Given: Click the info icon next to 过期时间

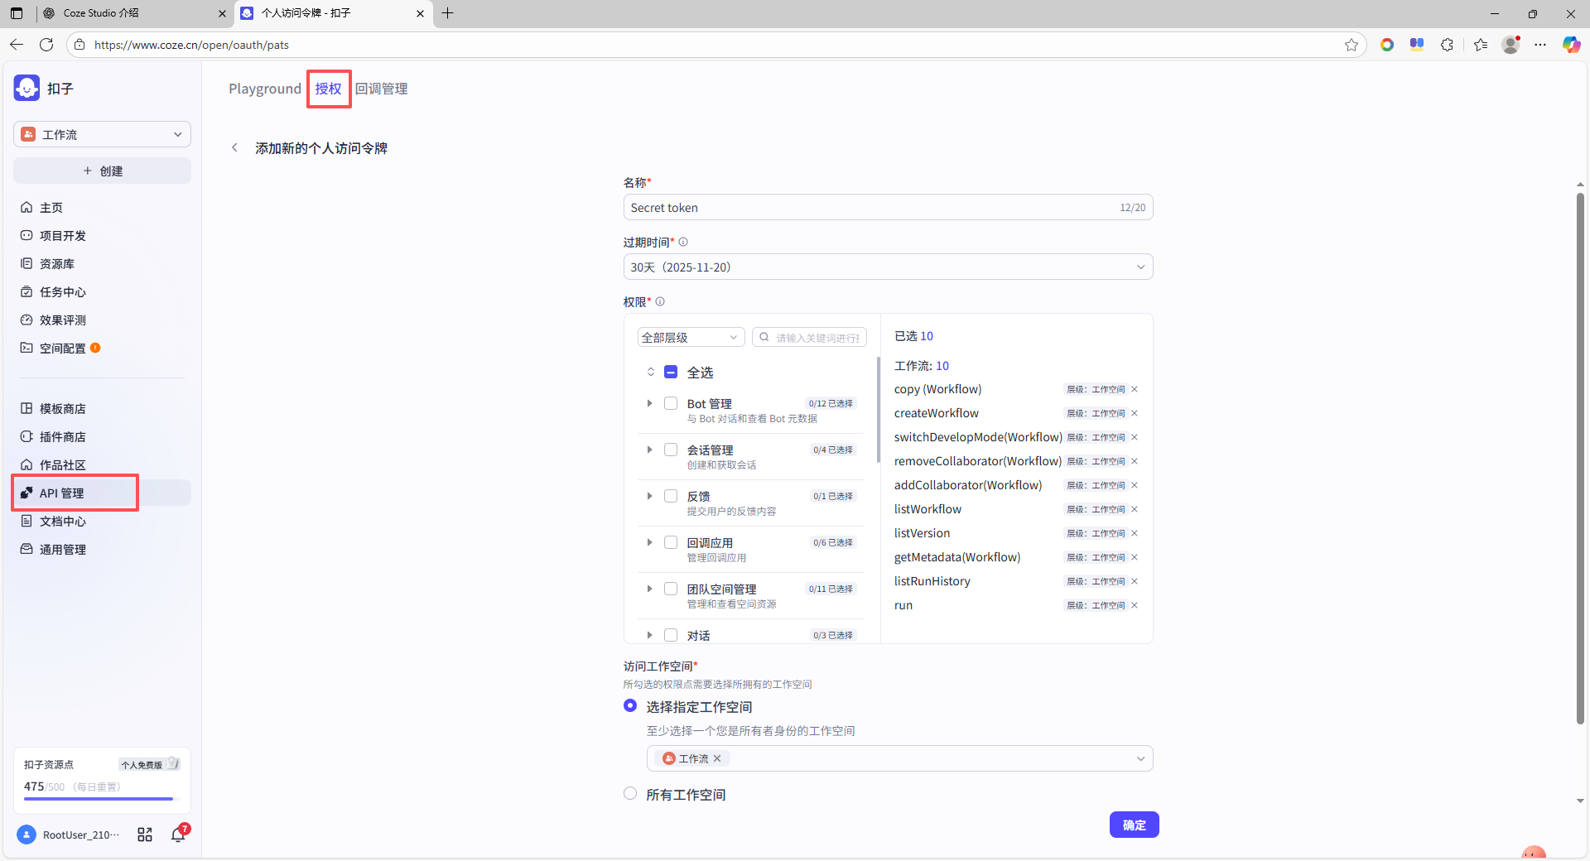Looking at the screenshot, I should pos(683,243).
